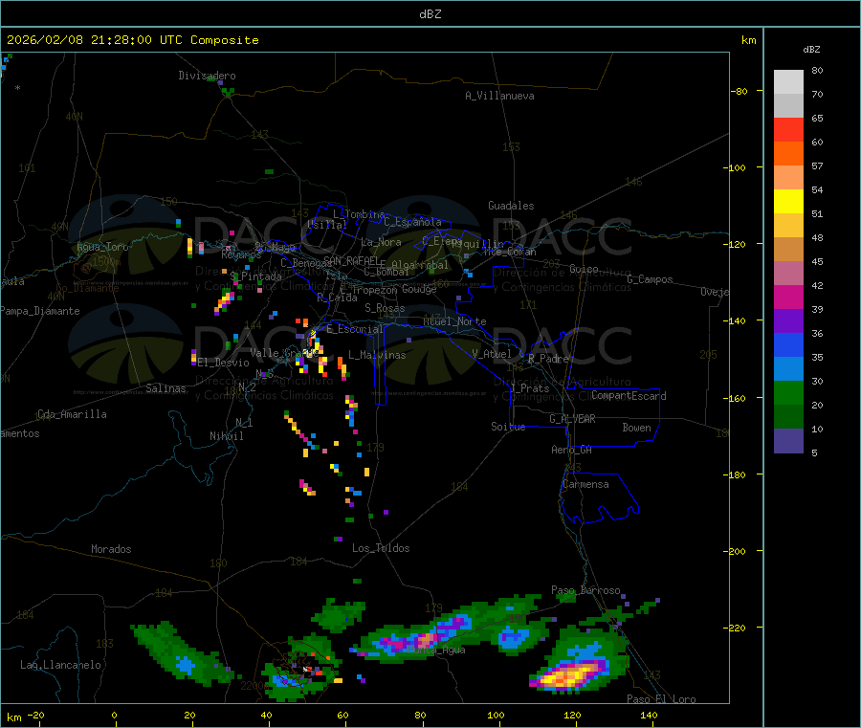Click the dBZ title at top

[430, 14]
